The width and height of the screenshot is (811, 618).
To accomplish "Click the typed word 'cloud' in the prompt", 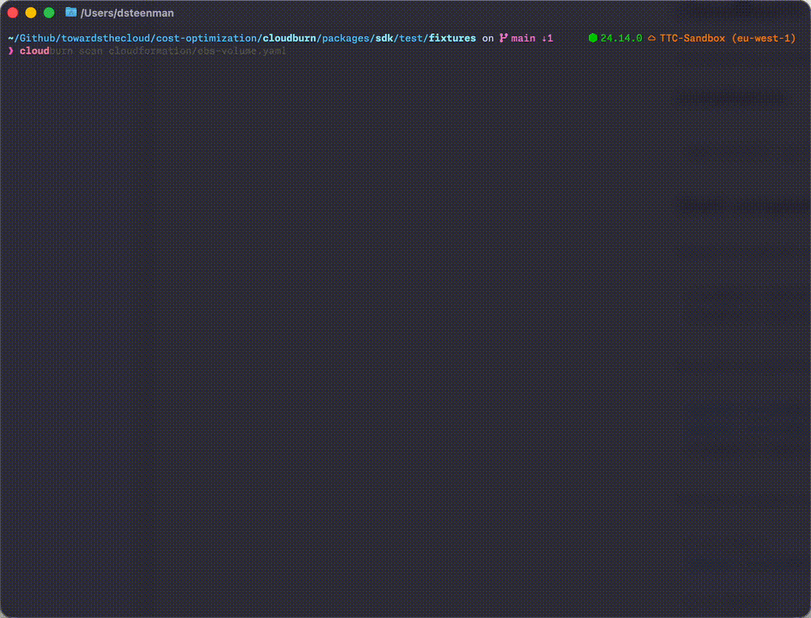I will click(x=34, y=51).
